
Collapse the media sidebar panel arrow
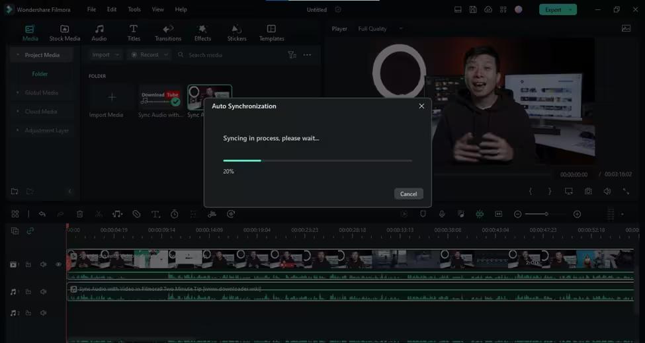tap(69, 192)
